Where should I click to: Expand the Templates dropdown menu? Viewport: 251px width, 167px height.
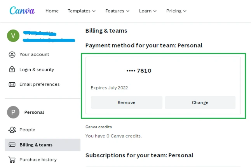point(82,11)
